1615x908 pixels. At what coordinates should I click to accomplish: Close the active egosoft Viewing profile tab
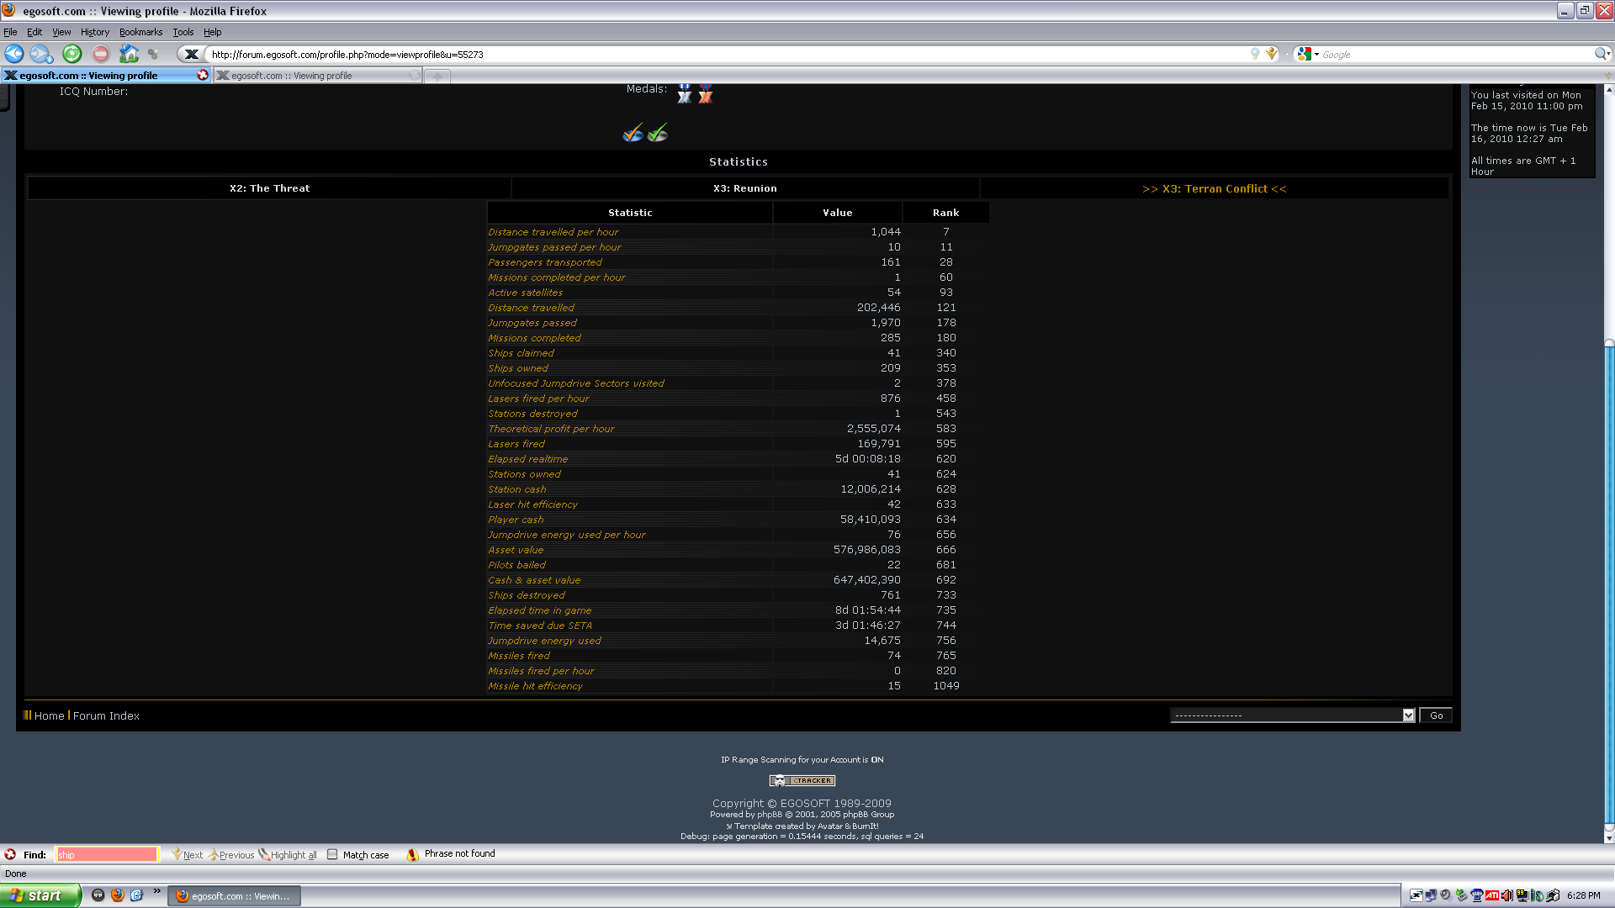(x=202, y=75)
